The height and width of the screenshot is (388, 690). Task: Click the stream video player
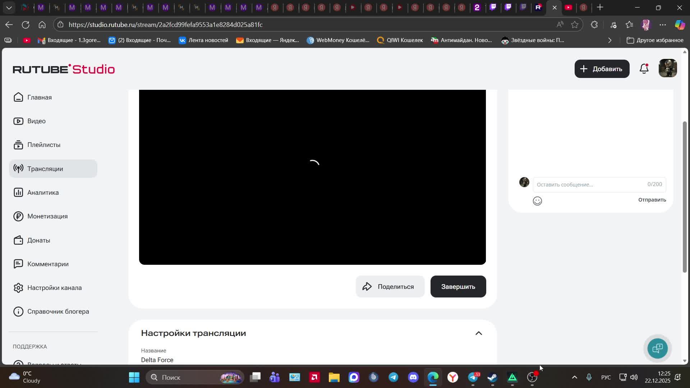tap(312, 177)
